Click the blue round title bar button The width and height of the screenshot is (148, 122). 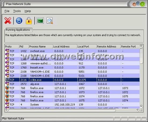point(138,3)
